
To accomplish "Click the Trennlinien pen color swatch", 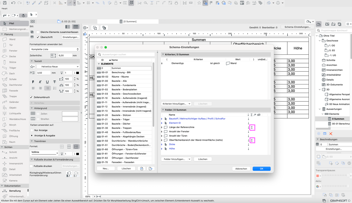I will coord(77,154).
